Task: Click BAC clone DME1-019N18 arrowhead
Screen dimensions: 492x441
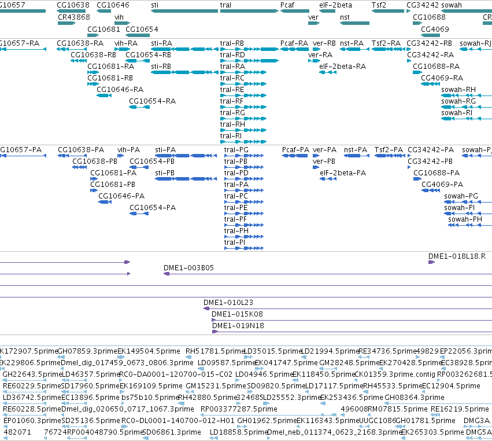Action: point(215,332)
